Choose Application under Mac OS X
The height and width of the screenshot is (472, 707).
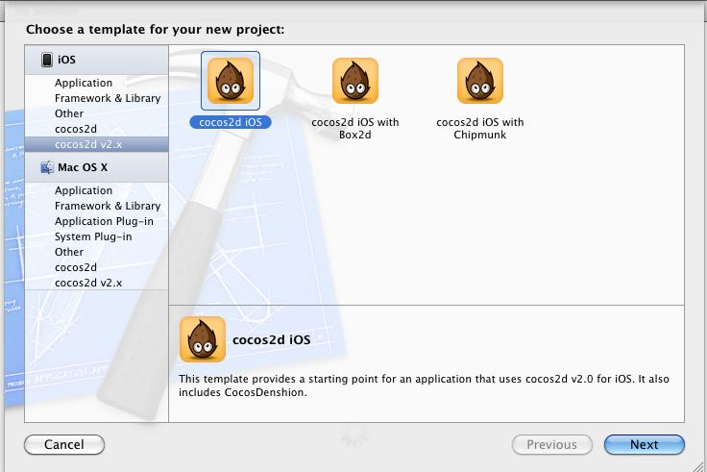pos(84,190)
